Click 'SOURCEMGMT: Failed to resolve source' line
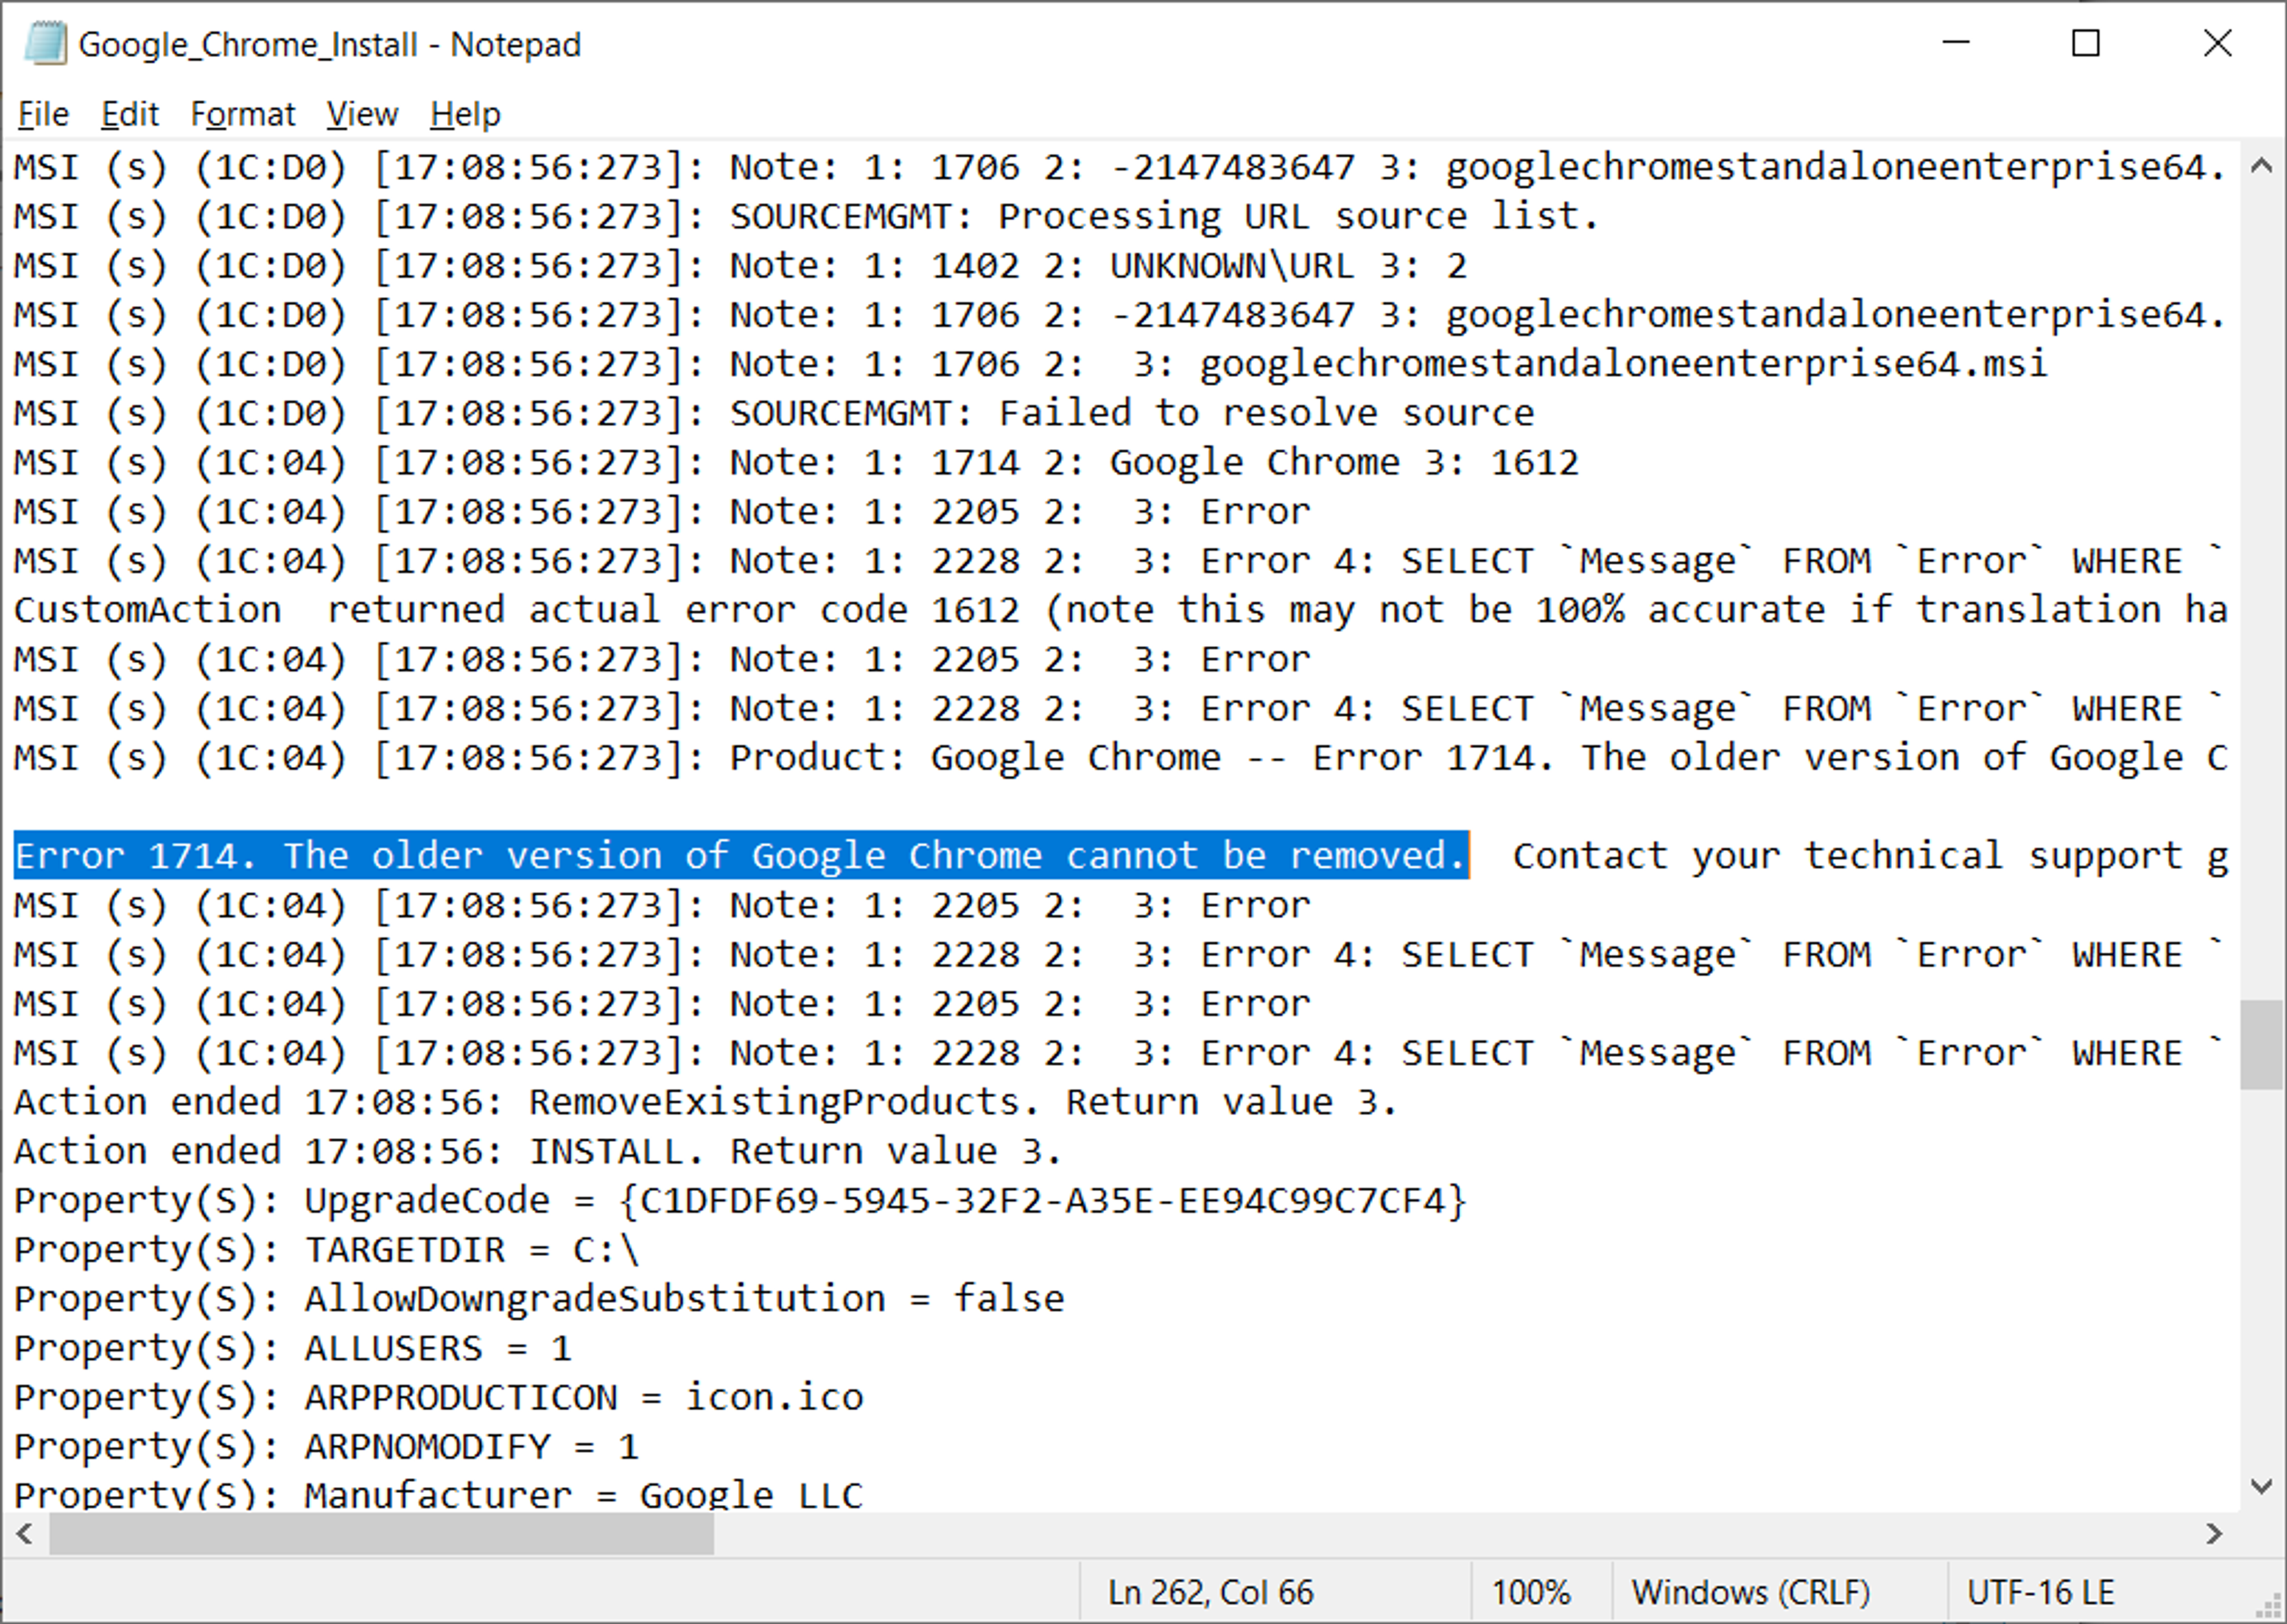 [773, 413]
